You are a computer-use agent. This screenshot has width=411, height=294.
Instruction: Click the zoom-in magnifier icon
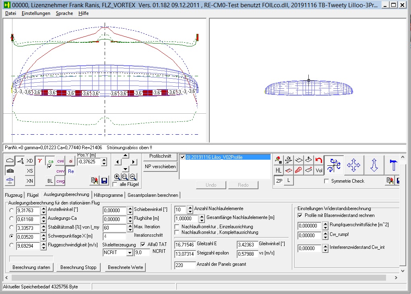tap(117, 177)
